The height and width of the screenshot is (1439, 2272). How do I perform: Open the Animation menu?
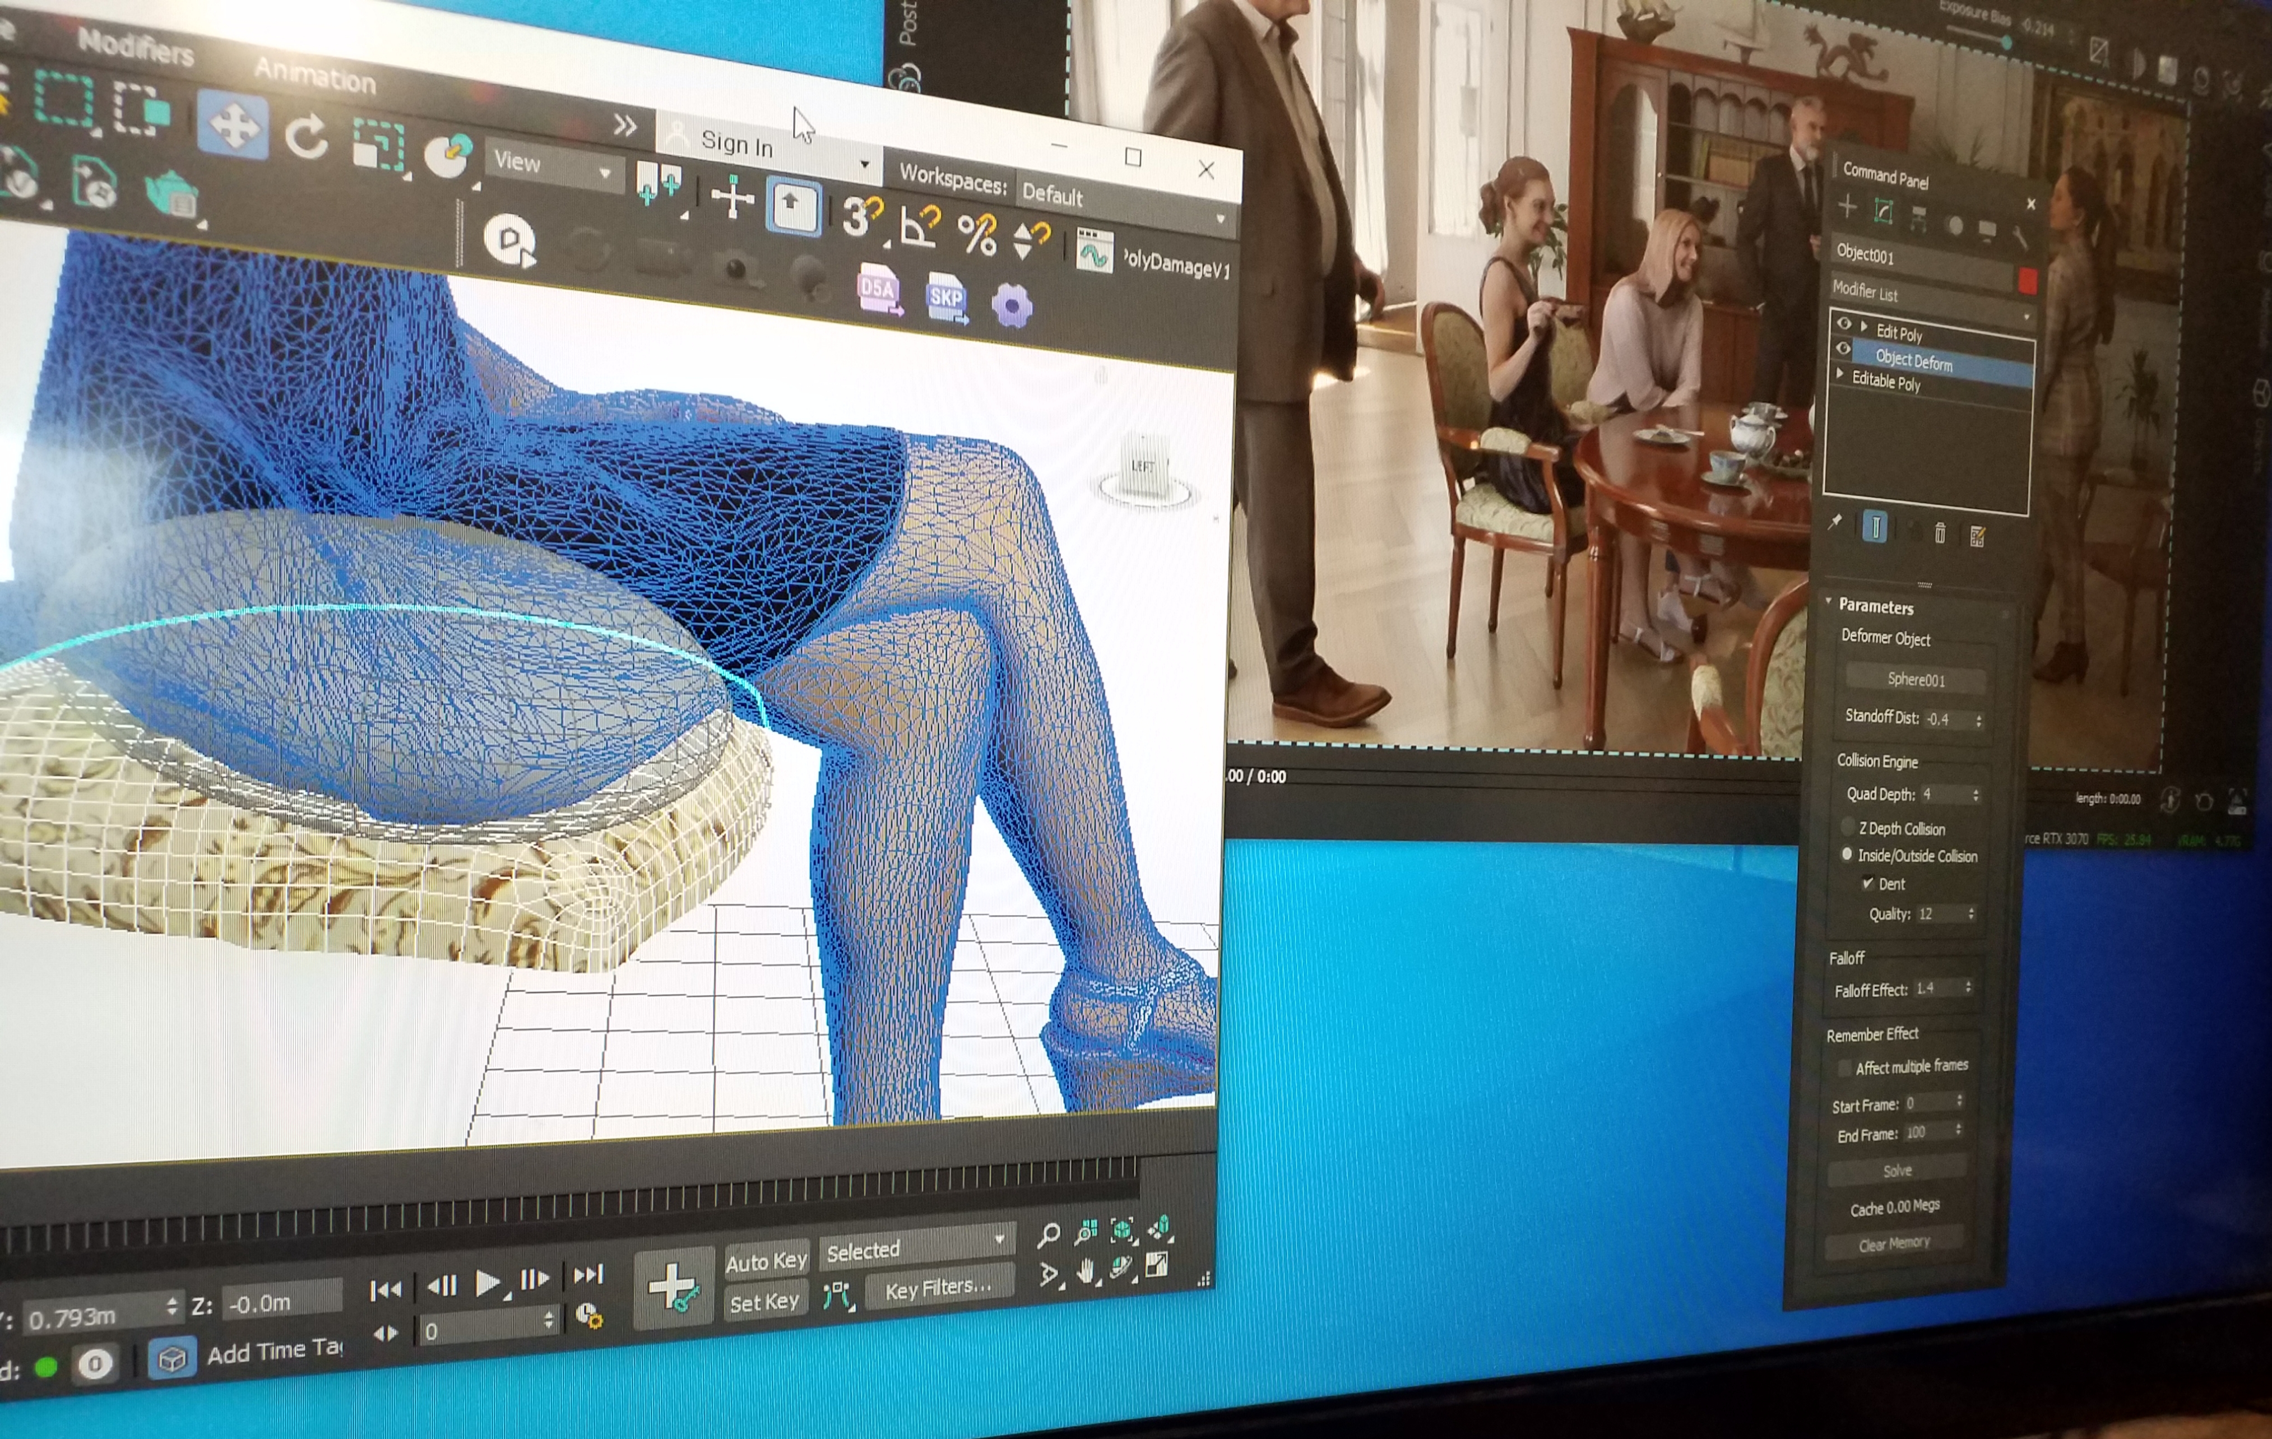[x=314, y=76]
